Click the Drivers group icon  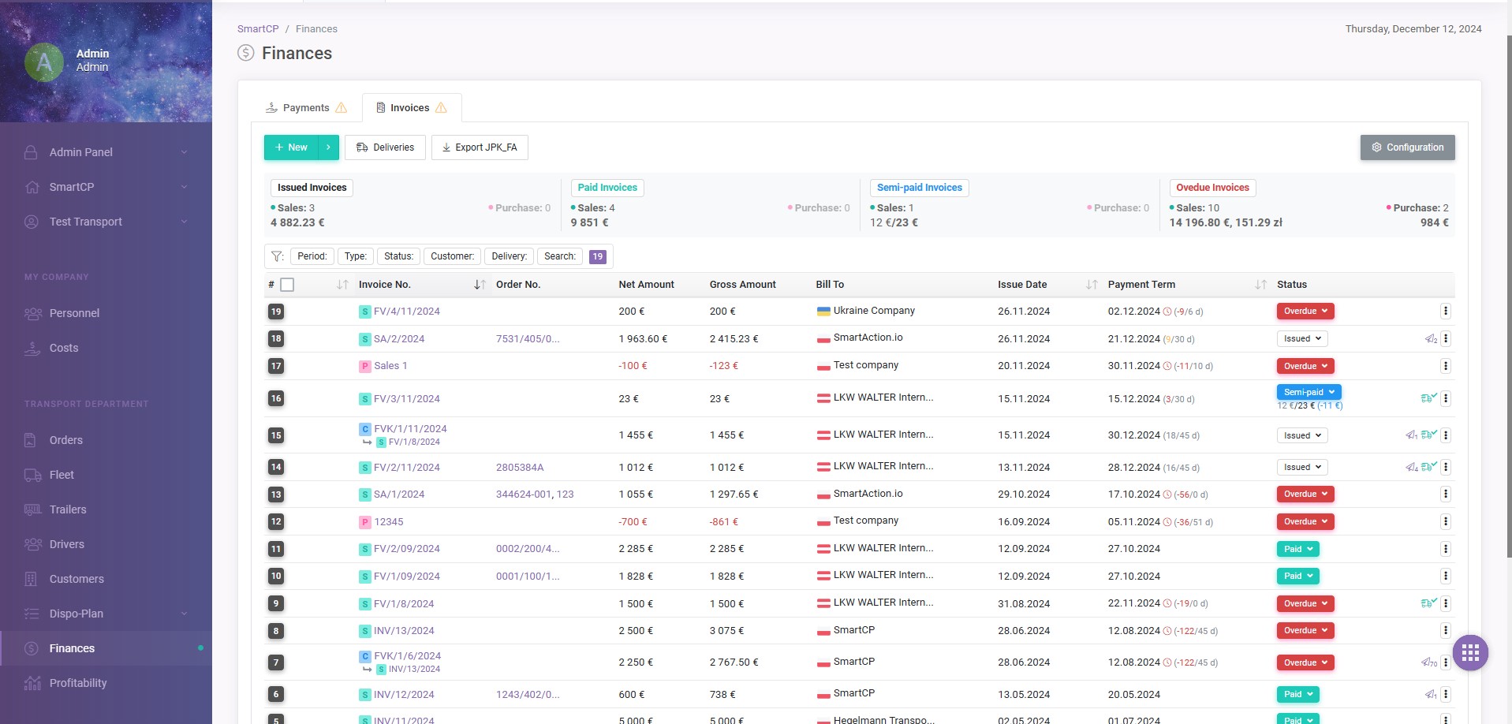point(32,544)
